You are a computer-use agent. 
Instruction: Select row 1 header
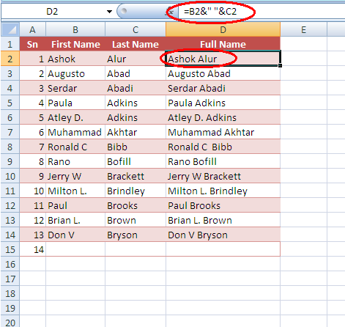tap(10, 44)
